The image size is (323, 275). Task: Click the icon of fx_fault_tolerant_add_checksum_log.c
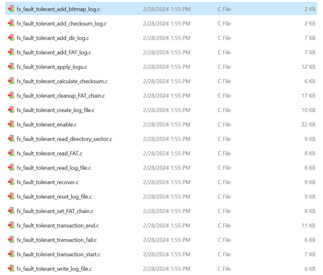point(11,23)
